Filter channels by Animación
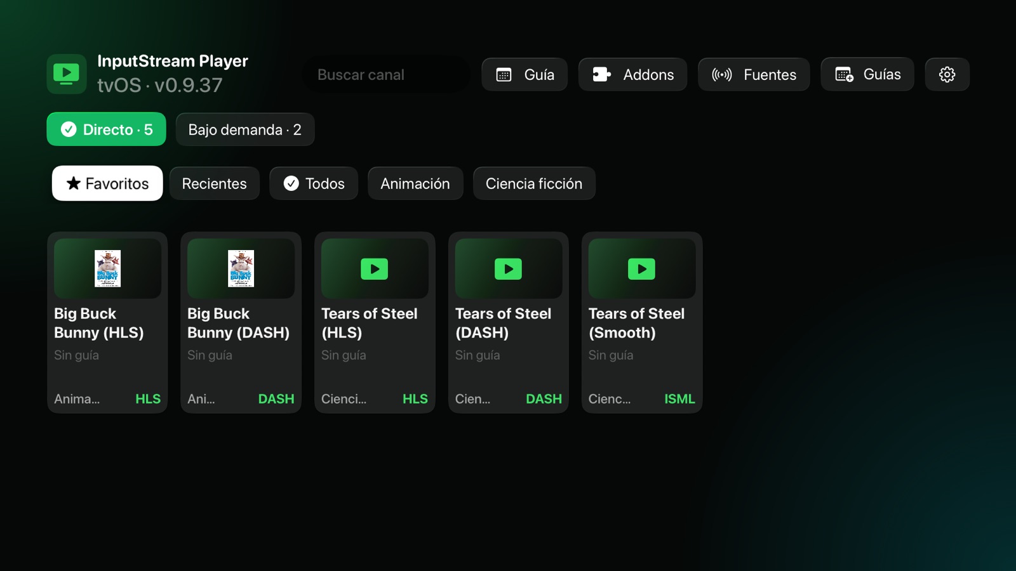 click(415, 183)
